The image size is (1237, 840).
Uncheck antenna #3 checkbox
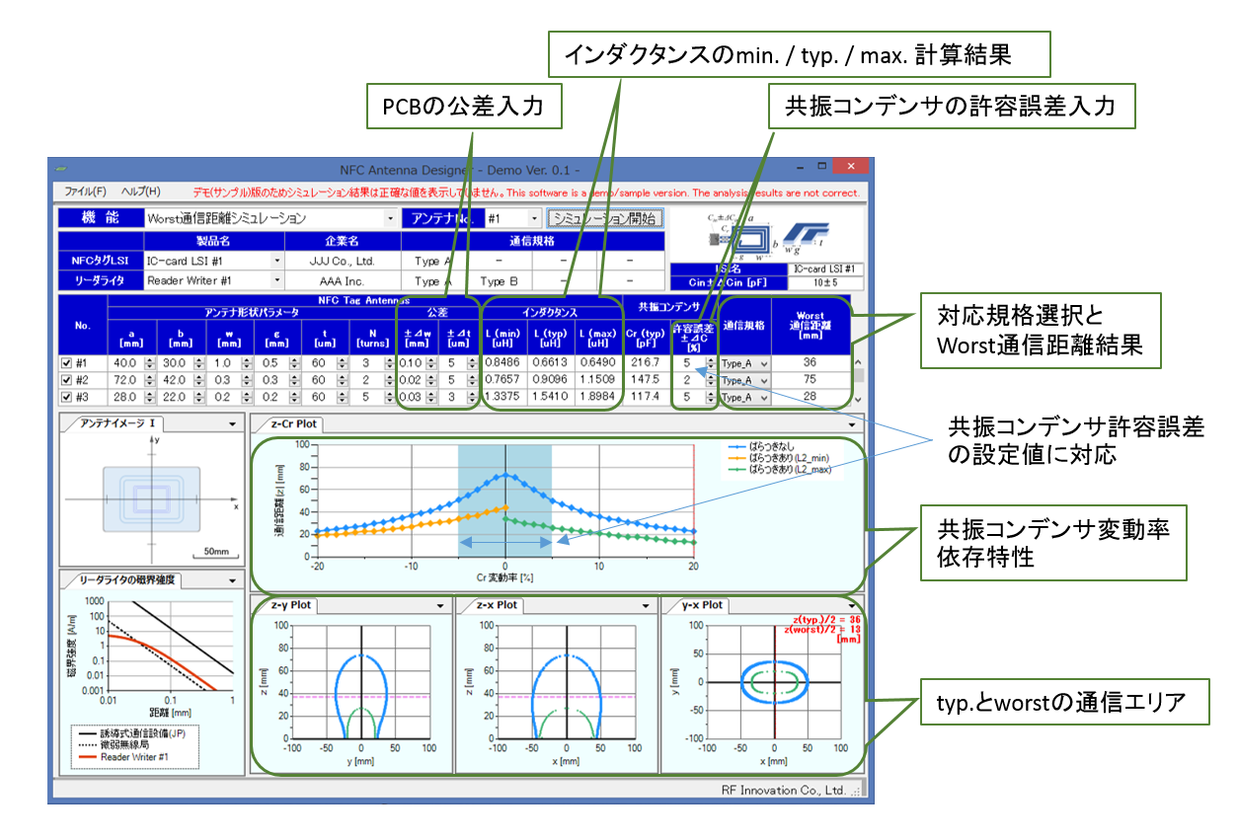(x=67, y=397)
